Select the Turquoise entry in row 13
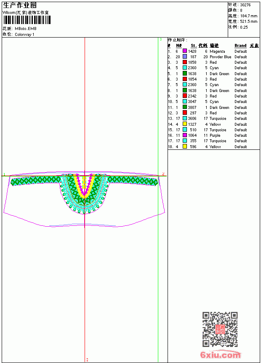The height and width of the screenshot is (363, 261). [218, 119]
